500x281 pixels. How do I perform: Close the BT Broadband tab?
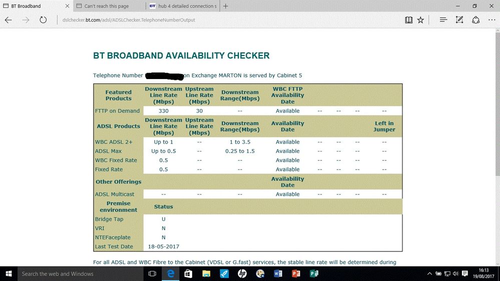[x=67, y=6]
